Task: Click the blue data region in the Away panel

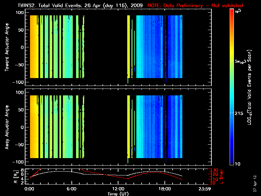Action: 153,127
